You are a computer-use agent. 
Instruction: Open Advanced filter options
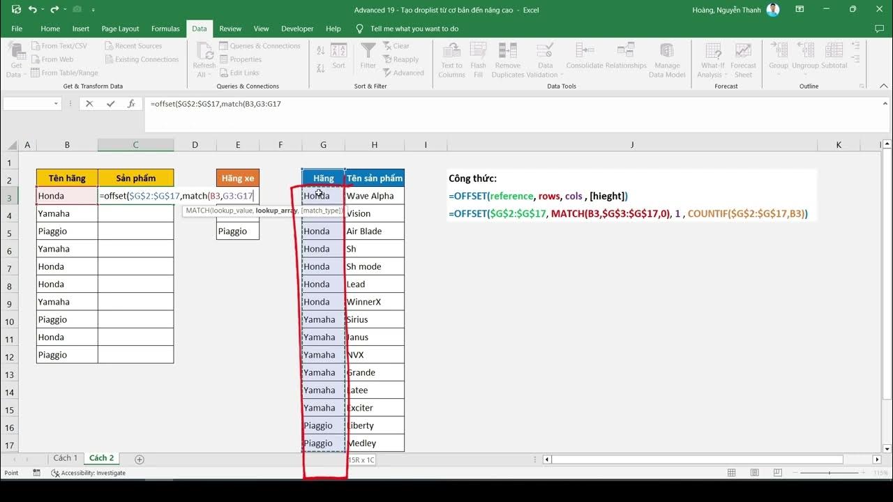coord(403,73)
